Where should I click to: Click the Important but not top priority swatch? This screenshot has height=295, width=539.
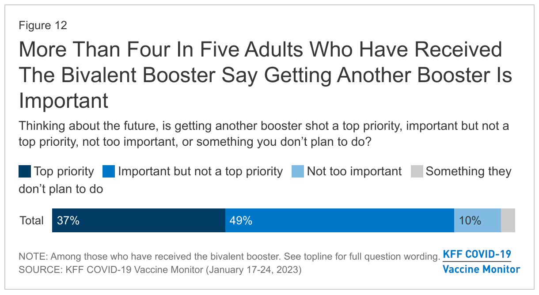coord(109,171)
